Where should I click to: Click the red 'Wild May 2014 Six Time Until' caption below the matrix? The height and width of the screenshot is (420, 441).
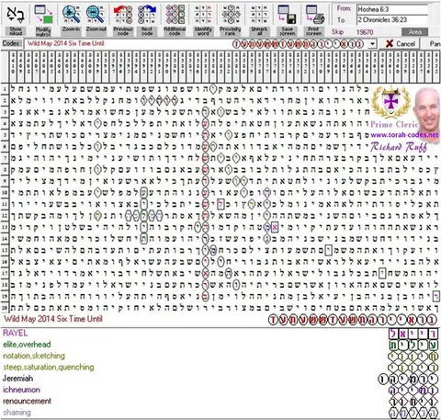point(53,319)
